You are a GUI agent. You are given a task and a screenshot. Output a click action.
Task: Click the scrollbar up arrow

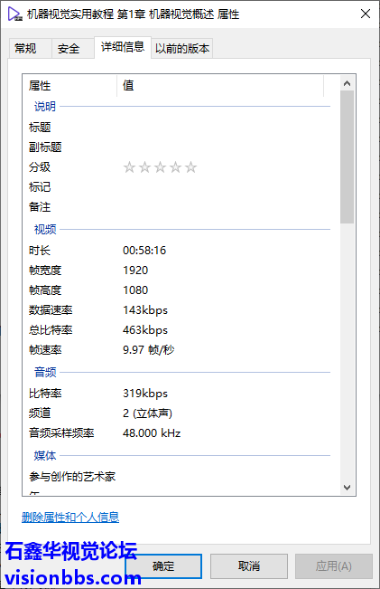347,83
